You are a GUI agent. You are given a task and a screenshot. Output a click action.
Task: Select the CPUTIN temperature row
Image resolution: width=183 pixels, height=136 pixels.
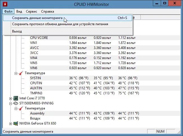click(x=105, y=83)
